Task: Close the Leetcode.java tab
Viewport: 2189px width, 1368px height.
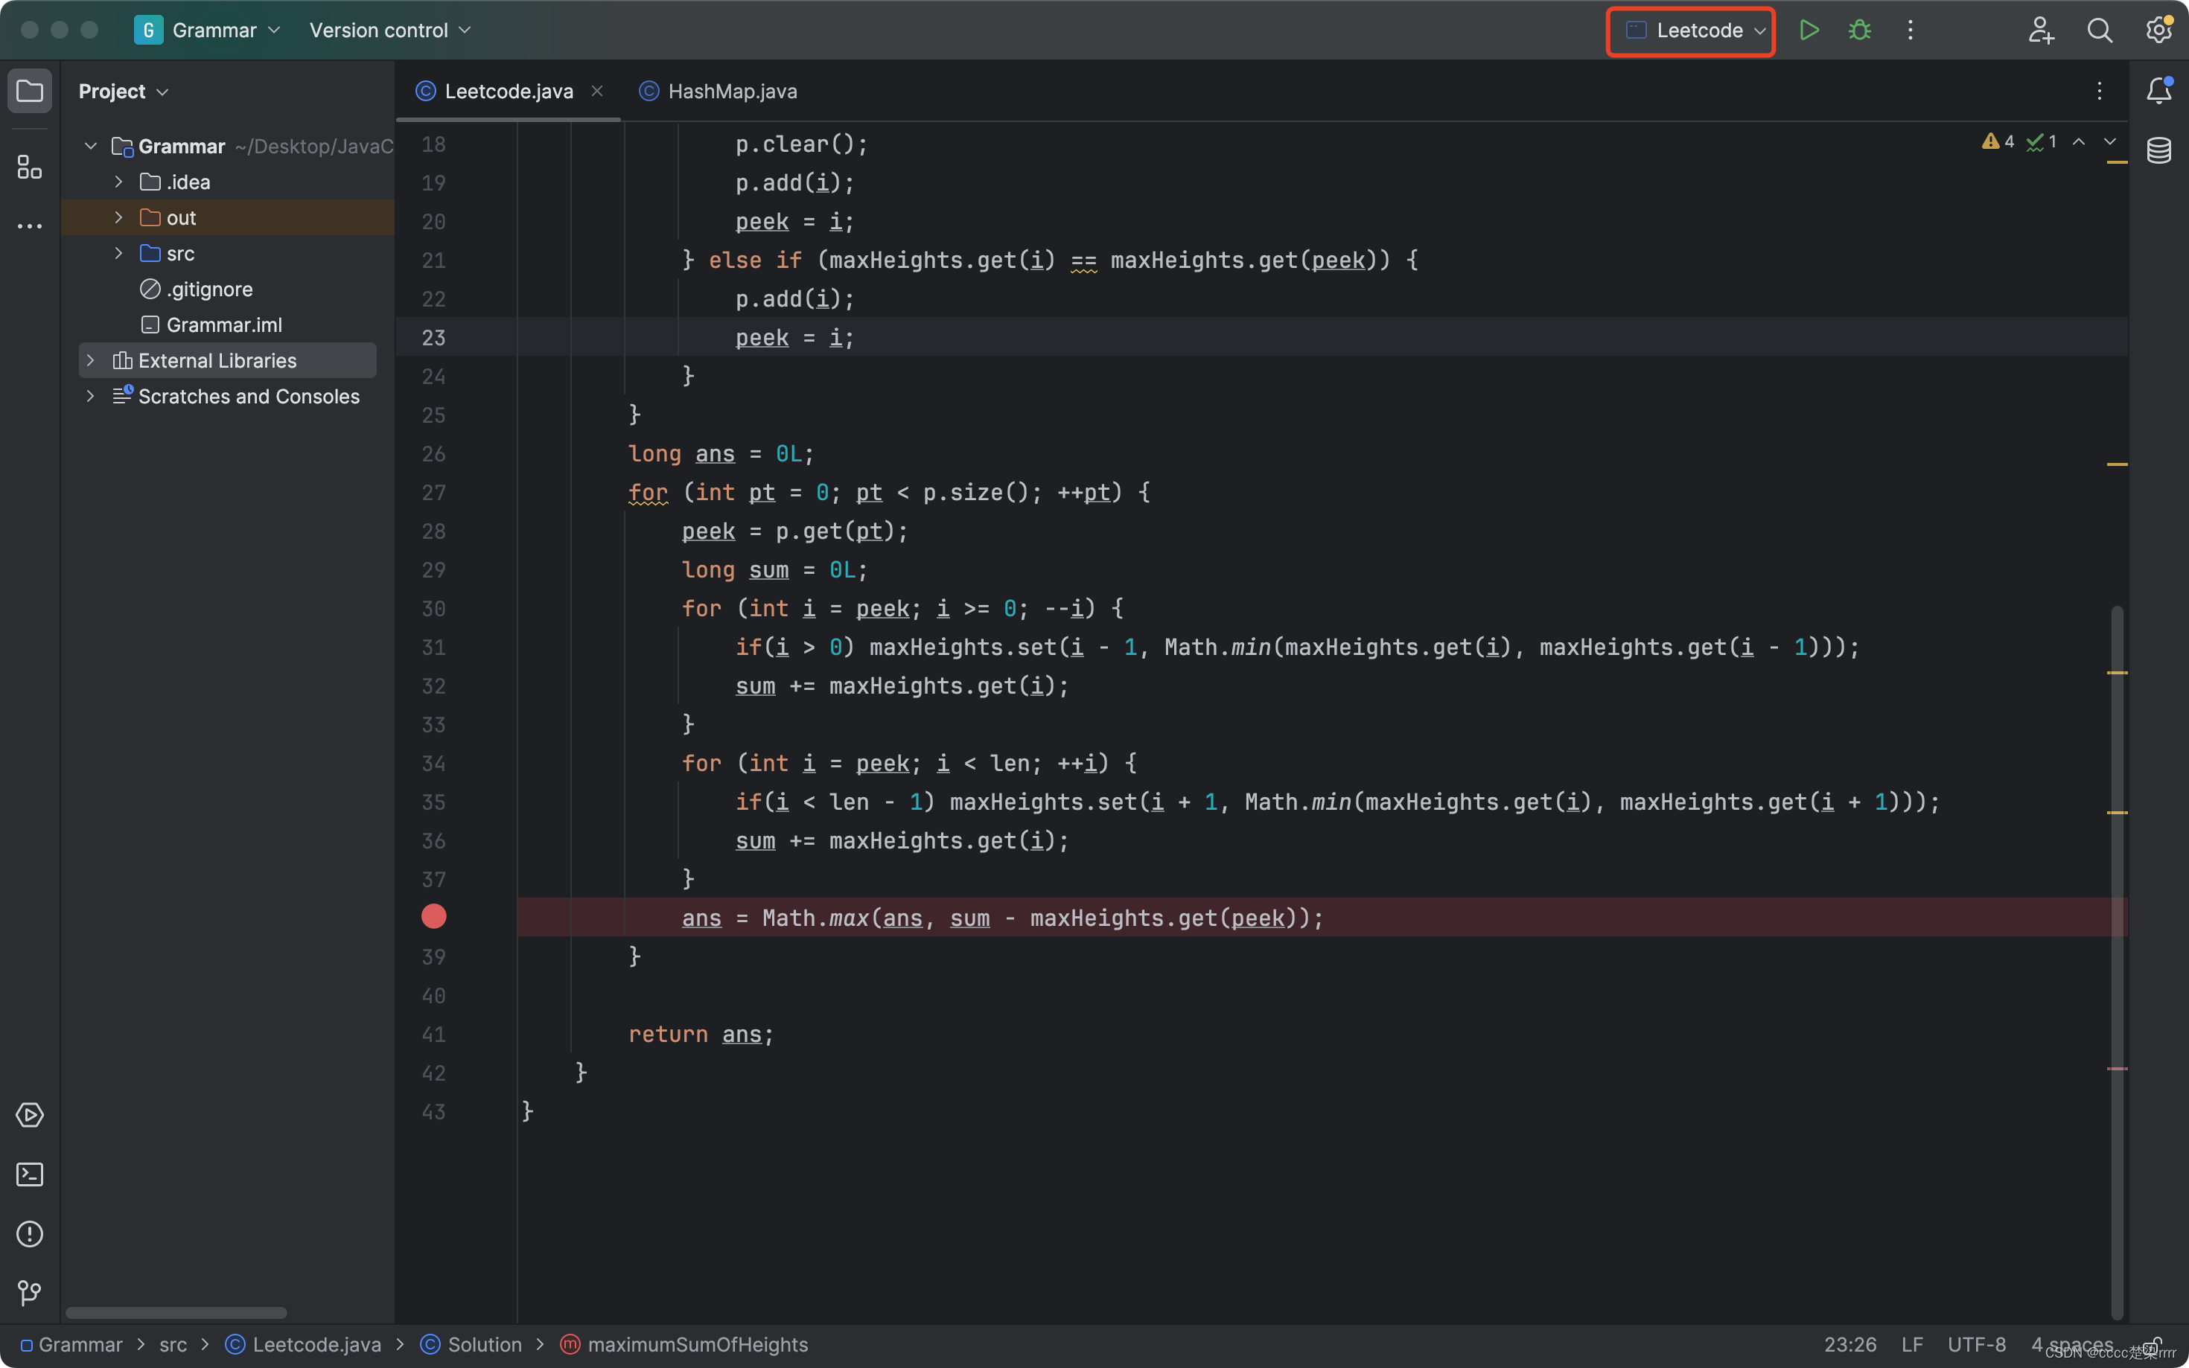Action: (597, 91)
